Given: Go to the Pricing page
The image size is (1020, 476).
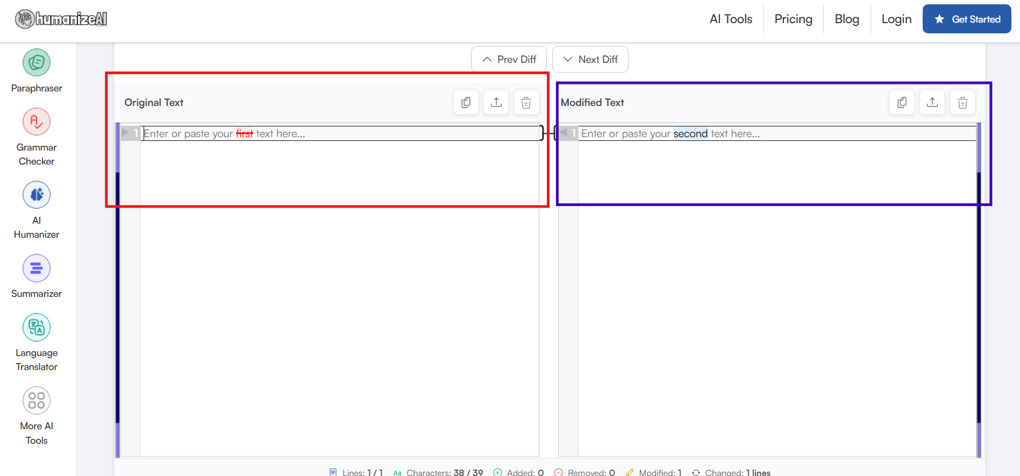Looking at the screenshot, I should click(793, 19).
